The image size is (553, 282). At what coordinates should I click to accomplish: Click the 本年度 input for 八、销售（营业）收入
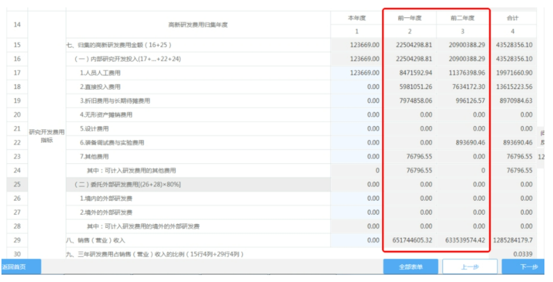[357, 240]
